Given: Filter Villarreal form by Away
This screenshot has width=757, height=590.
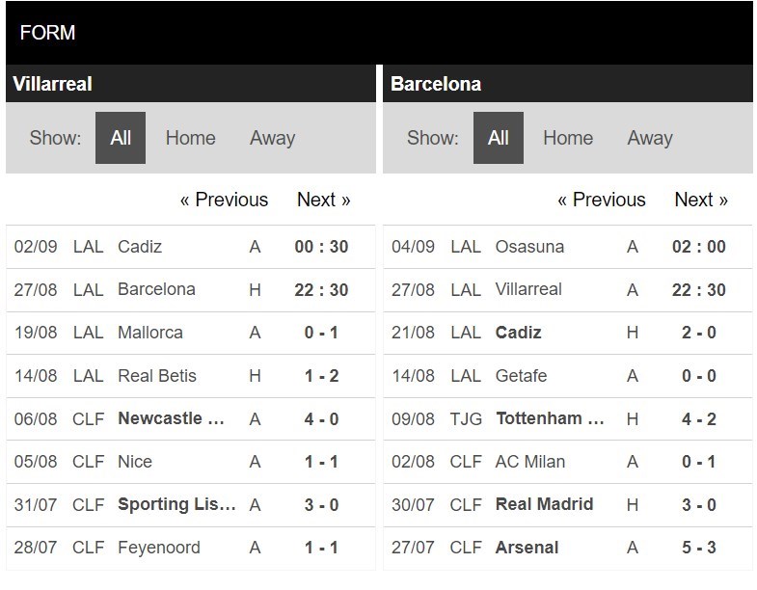Looking at the screenshot, I should click(x=272, y=138).
